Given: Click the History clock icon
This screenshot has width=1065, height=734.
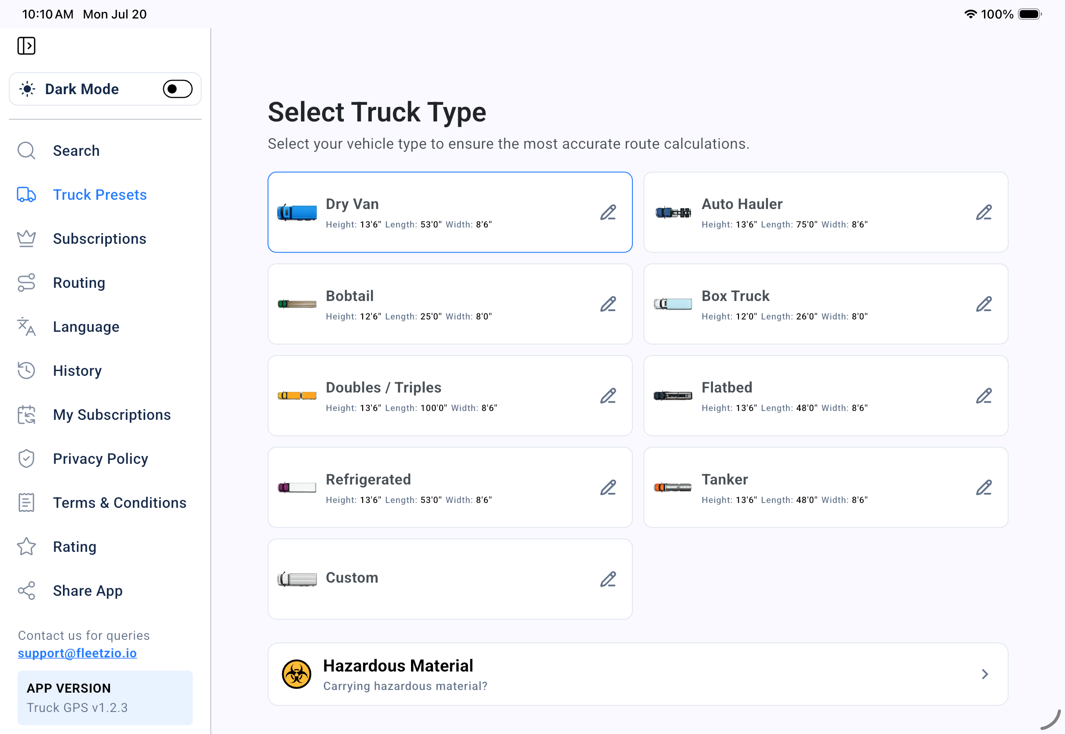Looking at the screenshot, I should coord(26,370).
